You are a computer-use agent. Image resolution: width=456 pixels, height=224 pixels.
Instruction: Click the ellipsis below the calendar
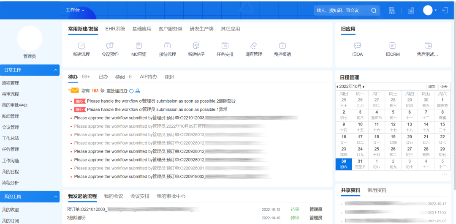444,174
